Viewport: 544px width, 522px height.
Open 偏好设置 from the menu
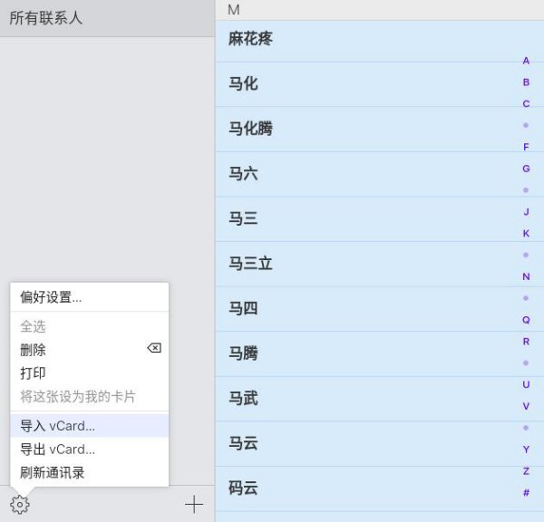tap(51, 297)
